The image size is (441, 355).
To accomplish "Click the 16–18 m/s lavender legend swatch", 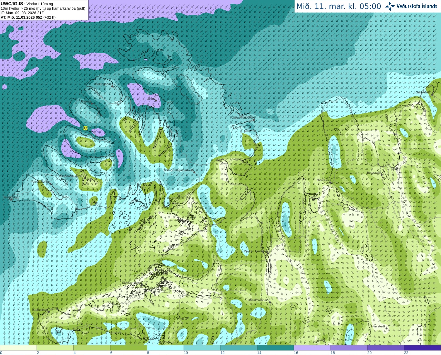I will click(x=312, y=347).
